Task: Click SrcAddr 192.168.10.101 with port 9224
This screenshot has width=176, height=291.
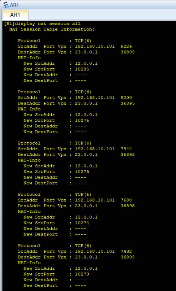Action: click(x=68, y=46)
